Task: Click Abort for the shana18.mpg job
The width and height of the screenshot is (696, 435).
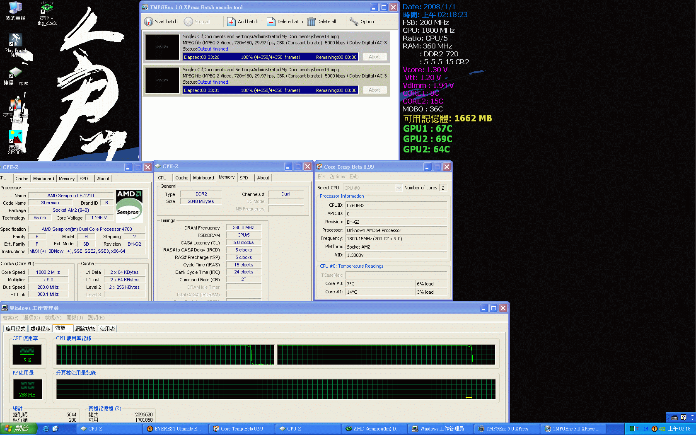Action: (x=375, y=57)
